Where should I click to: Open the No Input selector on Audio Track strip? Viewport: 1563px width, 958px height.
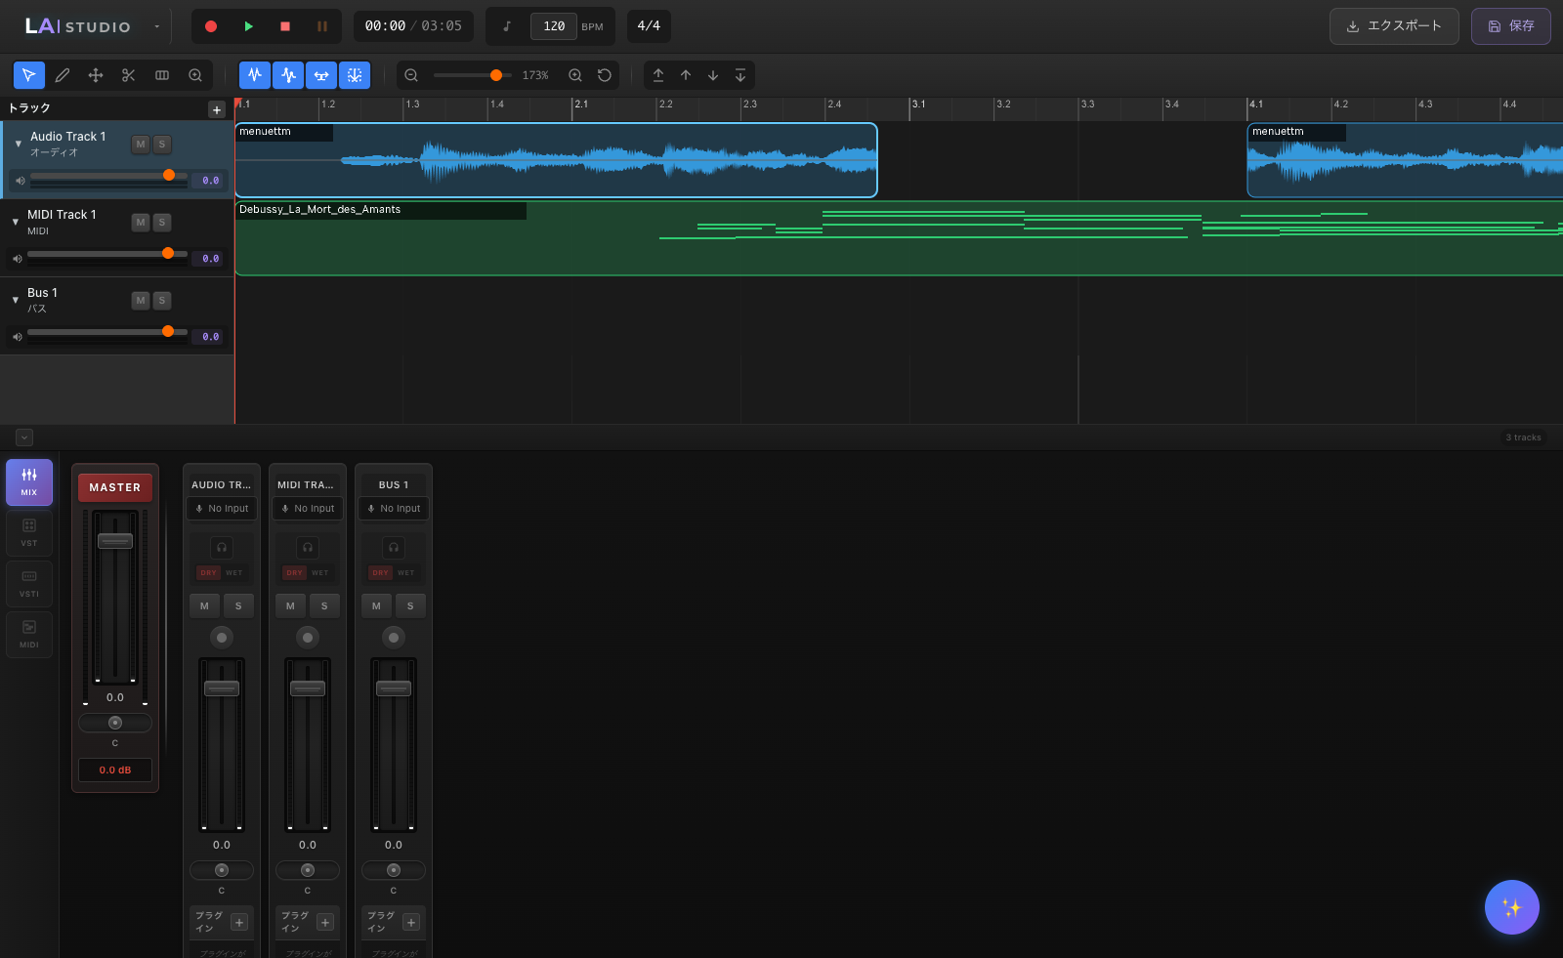pyautogui.click(x=221, y=508)
